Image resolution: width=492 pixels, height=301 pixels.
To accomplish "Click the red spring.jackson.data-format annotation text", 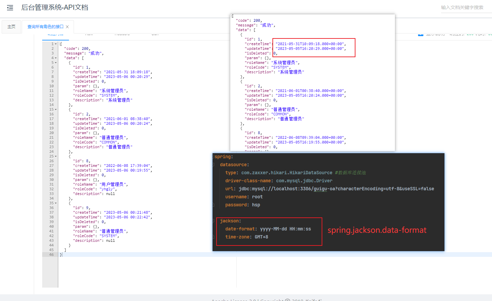I will 377,230.
